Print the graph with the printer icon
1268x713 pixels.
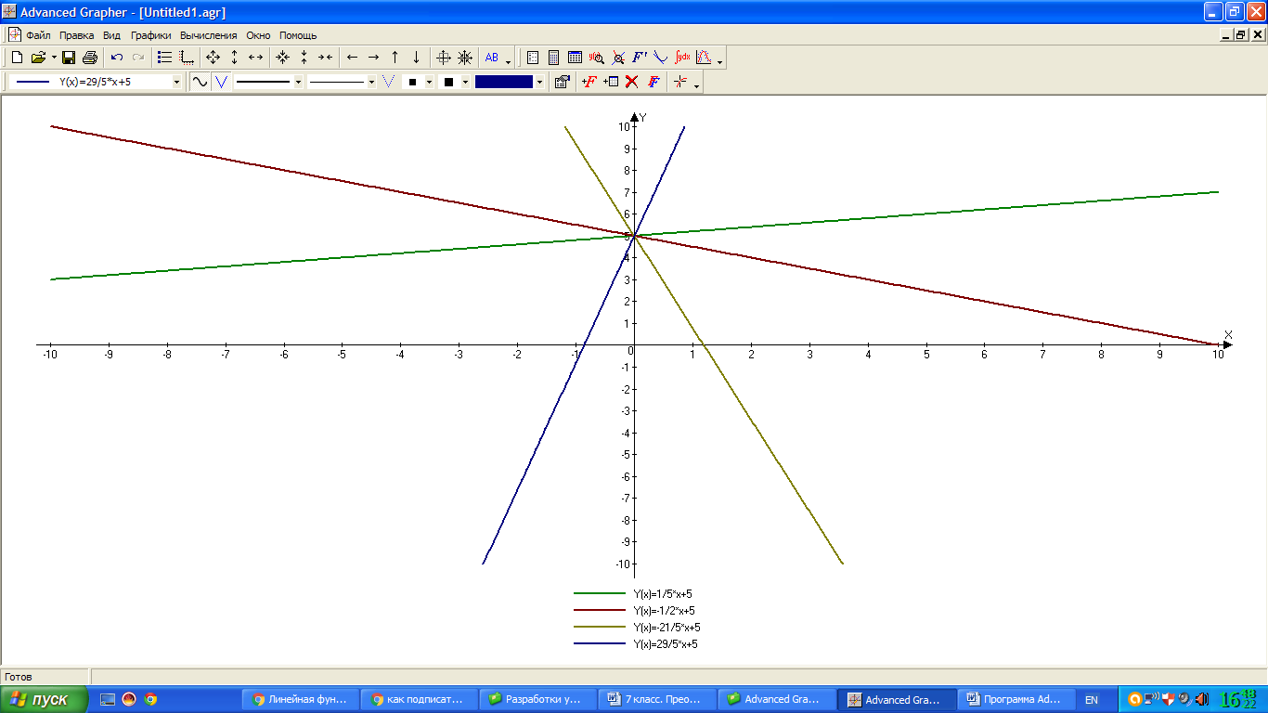point(90,58)
